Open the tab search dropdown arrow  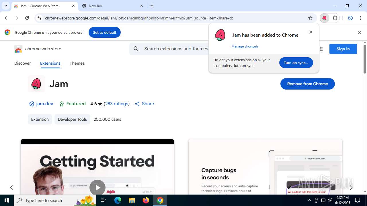5,6
